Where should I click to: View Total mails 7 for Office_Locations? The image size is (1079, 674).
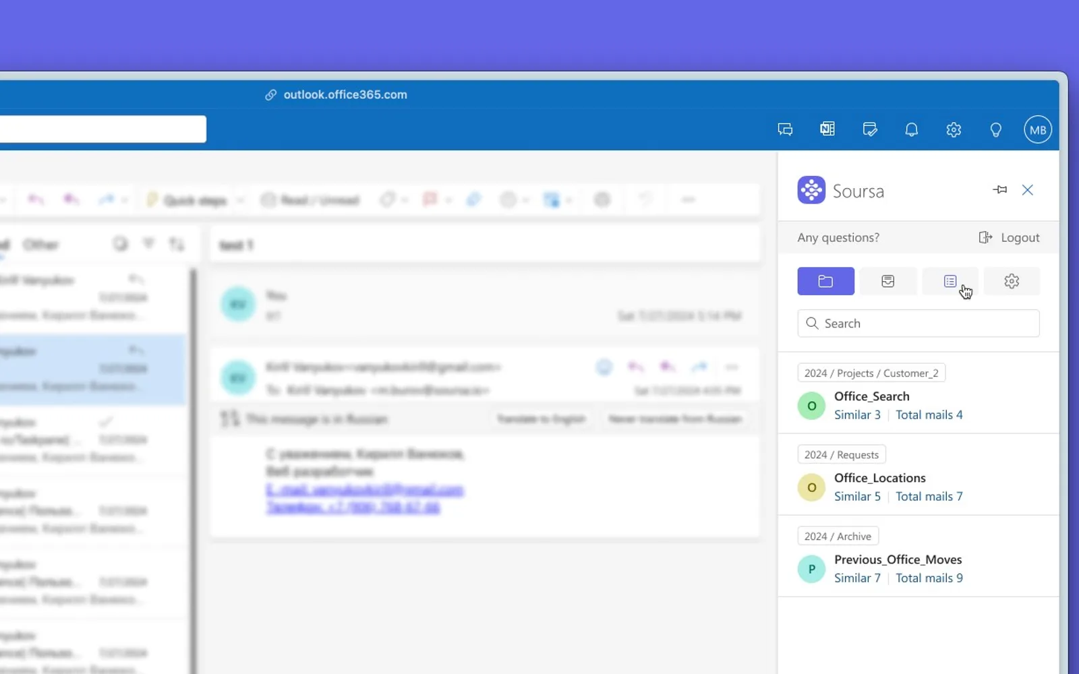tap(929, 496)
